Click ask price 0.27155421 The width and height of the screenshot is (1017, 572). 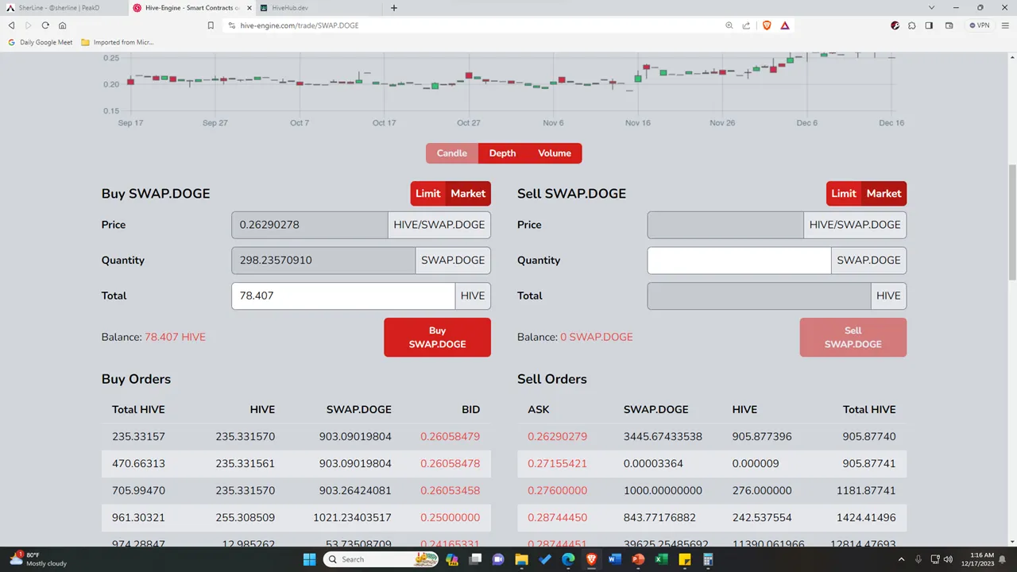coord(558,463)
